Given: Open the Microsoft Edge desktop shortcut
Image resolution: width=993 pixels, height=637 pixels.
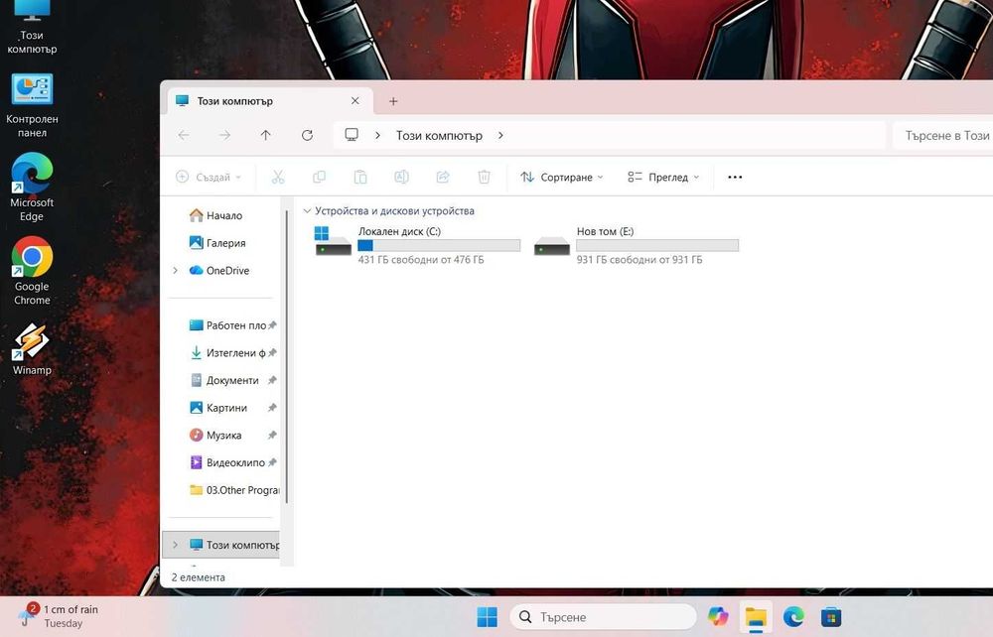Looking at the screenshot, I should (32, 188).
